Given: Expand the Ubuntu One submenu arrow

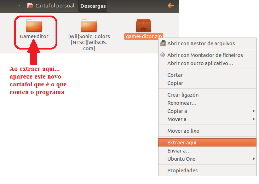Looking at the screenshot, I should tap(254, 159).
